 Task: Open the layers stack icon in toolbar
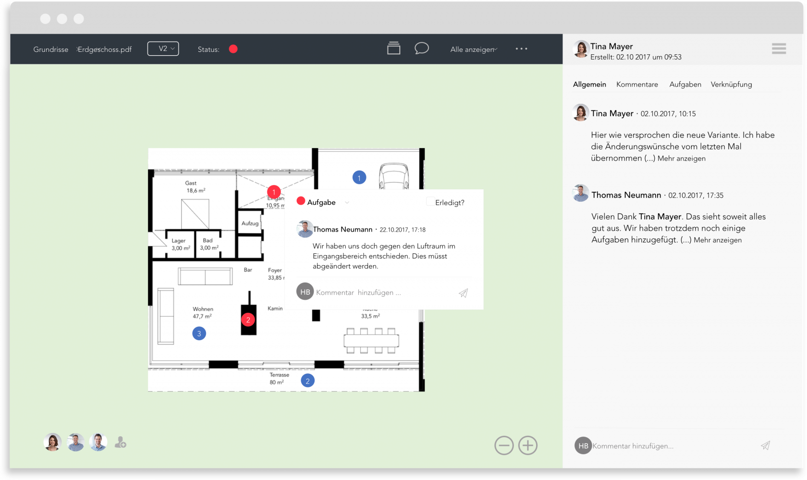(394, 48)
